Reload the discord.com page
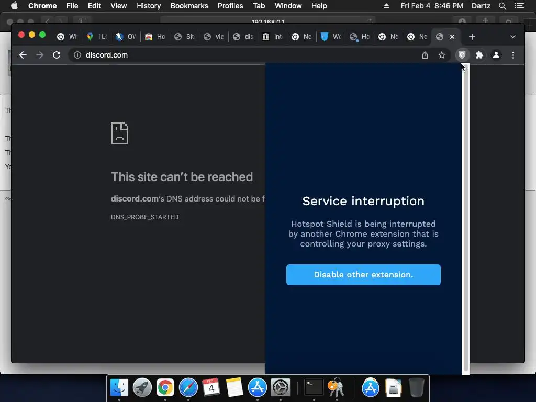Screen dimensions: 536x402 57,55
